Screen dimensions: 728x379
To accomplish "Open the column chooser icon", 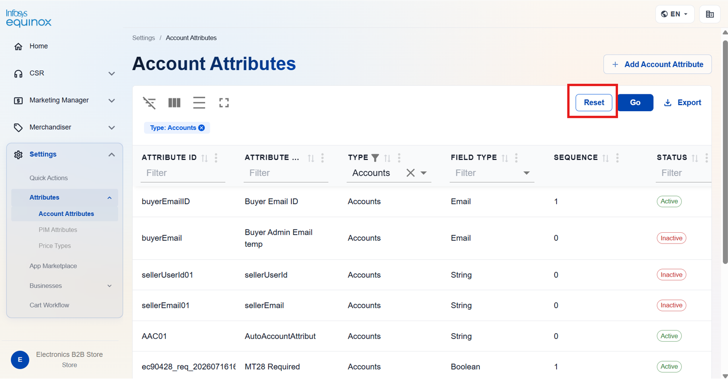I will pos(174,103).
